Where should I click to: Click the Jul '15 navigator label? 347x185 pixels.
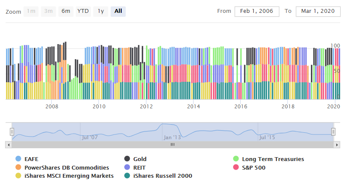(267, 137)
